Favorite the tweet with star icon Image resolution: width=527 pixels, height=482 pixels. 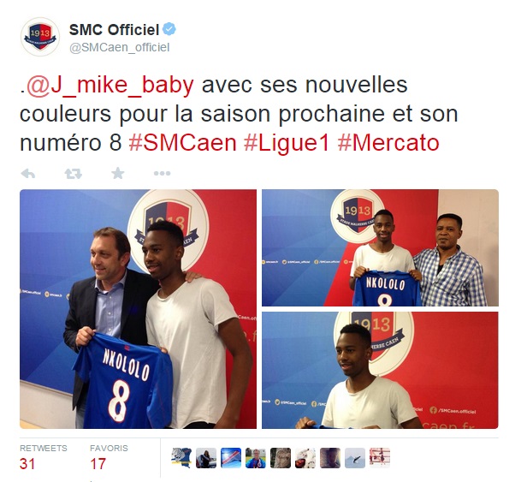coord(118,174)
